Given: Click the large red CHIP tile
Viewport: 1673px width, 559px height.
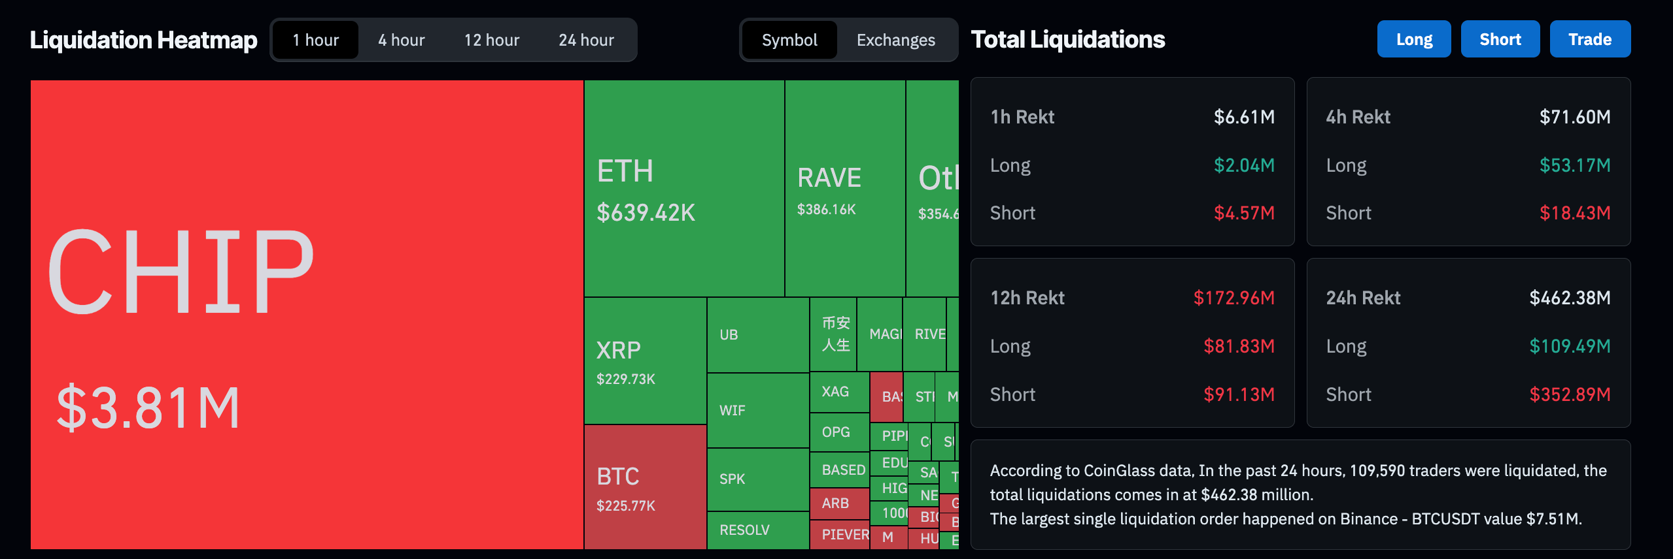Looking at the screenshot, I should (x=306, y=314).
